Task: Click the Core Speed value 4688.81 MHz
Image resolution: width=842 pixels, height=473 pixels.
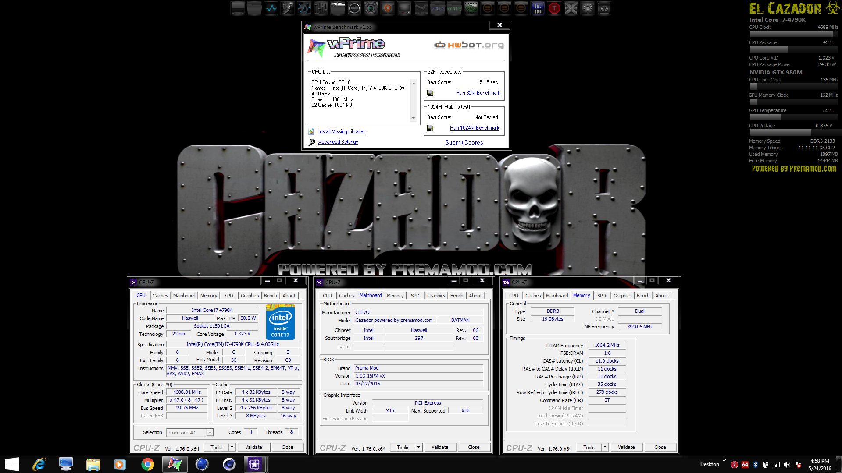Action: [187, 392]
